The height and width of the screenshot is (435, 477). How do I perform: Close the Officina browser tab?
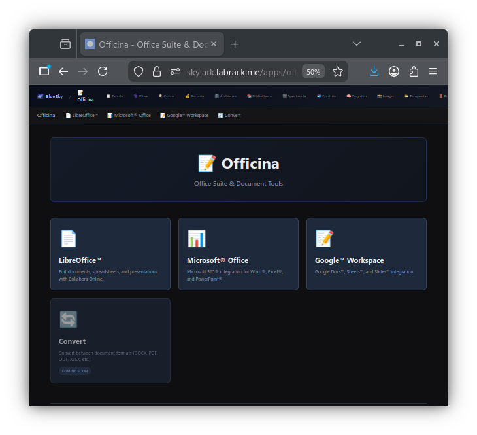pyautogui.click(x=214, y=44)
